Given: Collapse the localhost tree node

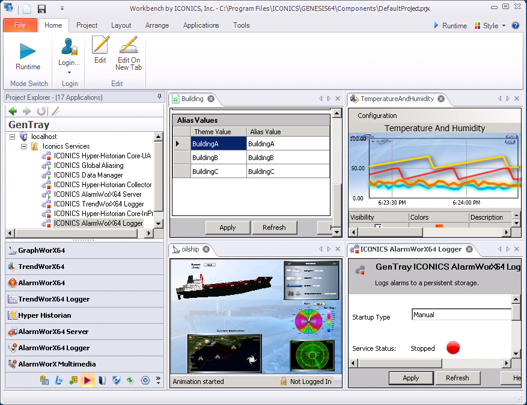Looking at the screenshot, I should coord(13,137).
